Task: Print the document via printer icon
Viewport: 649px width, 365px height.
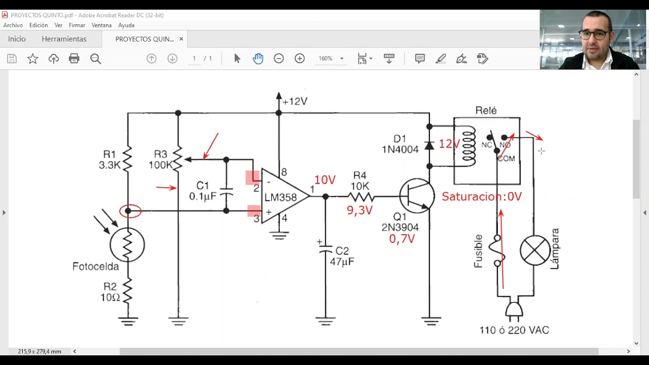Action: pos(75,59)
